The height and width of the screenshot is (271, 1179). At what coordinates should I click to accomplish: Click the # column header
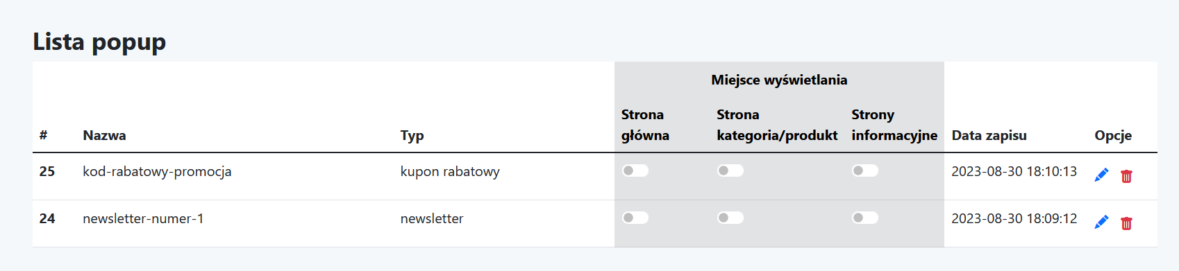[43, 135]
